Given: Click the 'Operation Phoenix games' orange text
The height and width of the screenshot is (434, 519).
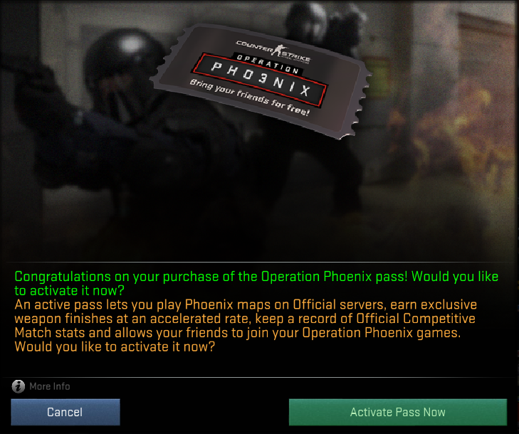Looking at the screenshot, I should 381,333.
